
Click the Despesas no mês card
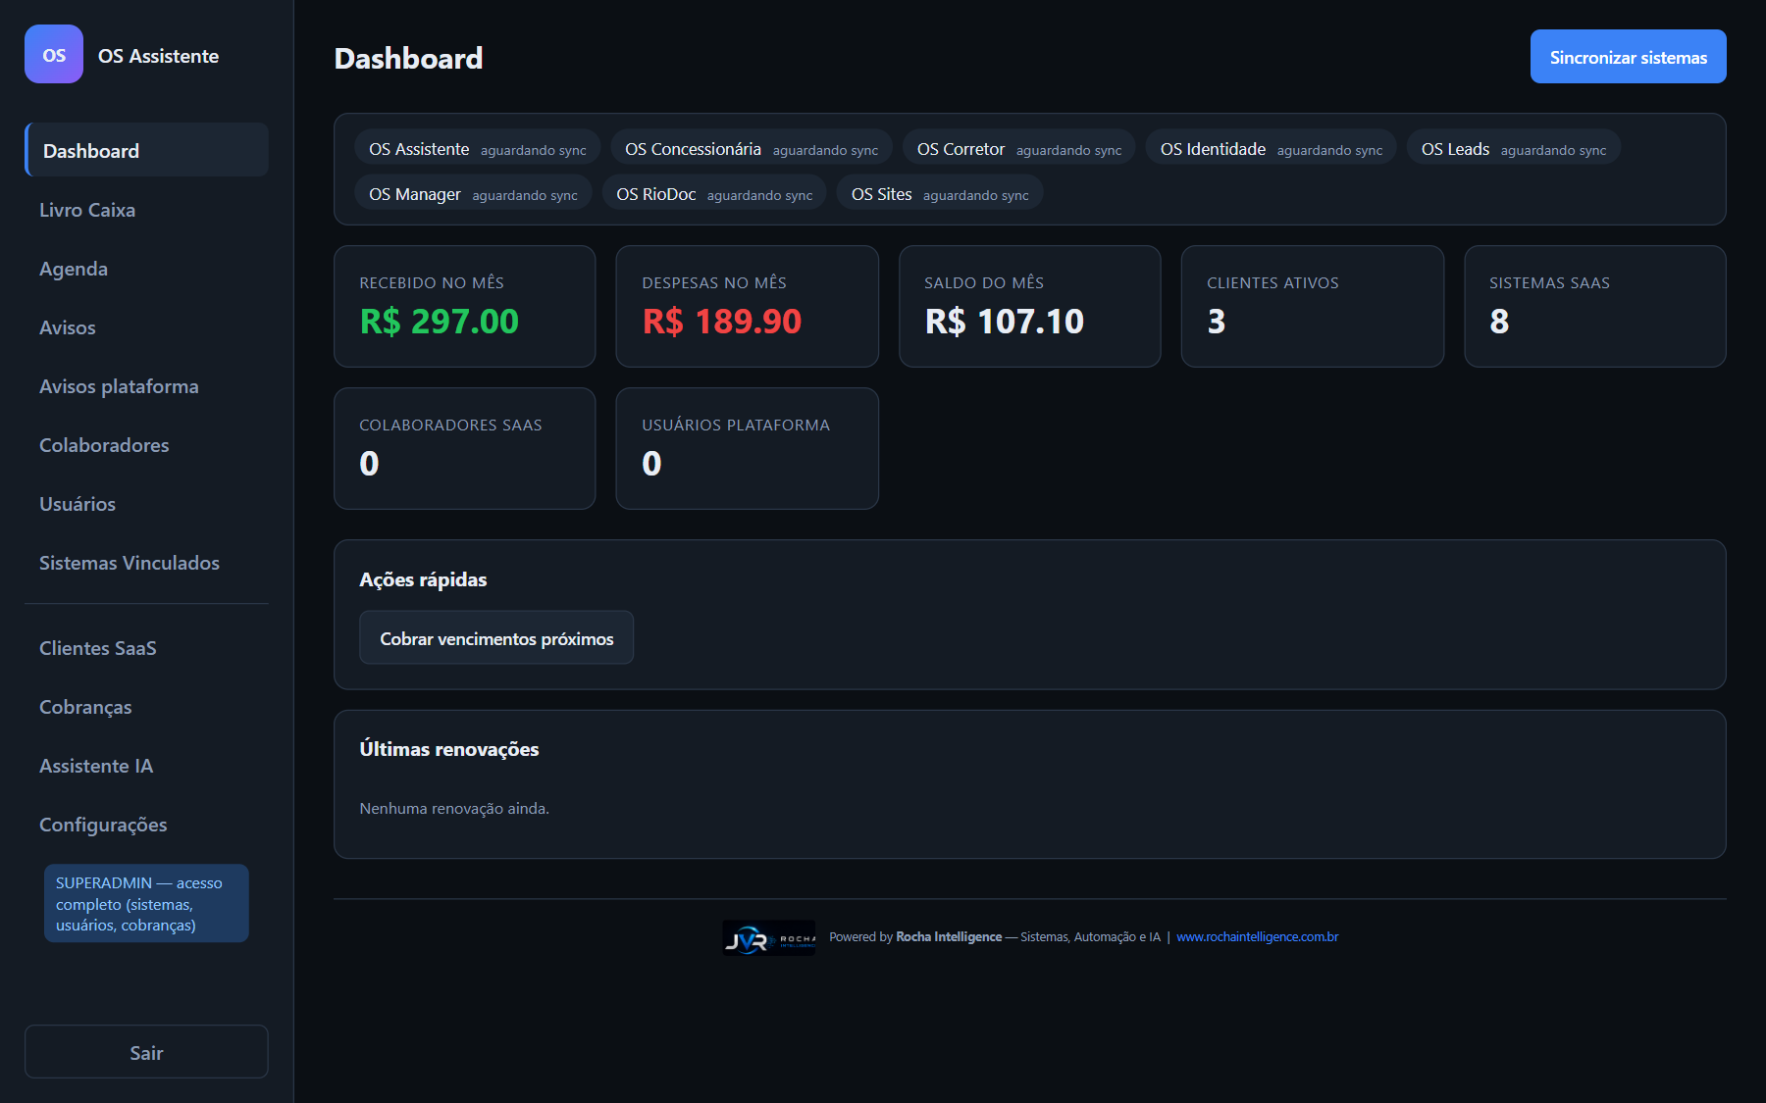[748, 306]
